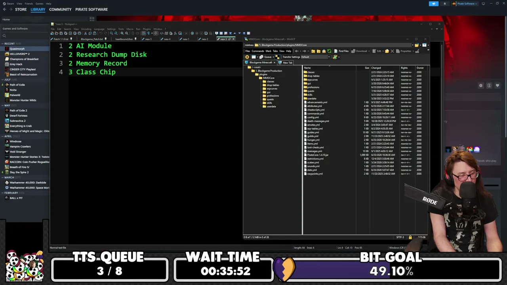Open the Download button dropdown arrow
The image size is (507, 285).
pyautogui.click(x=369, y=51)
